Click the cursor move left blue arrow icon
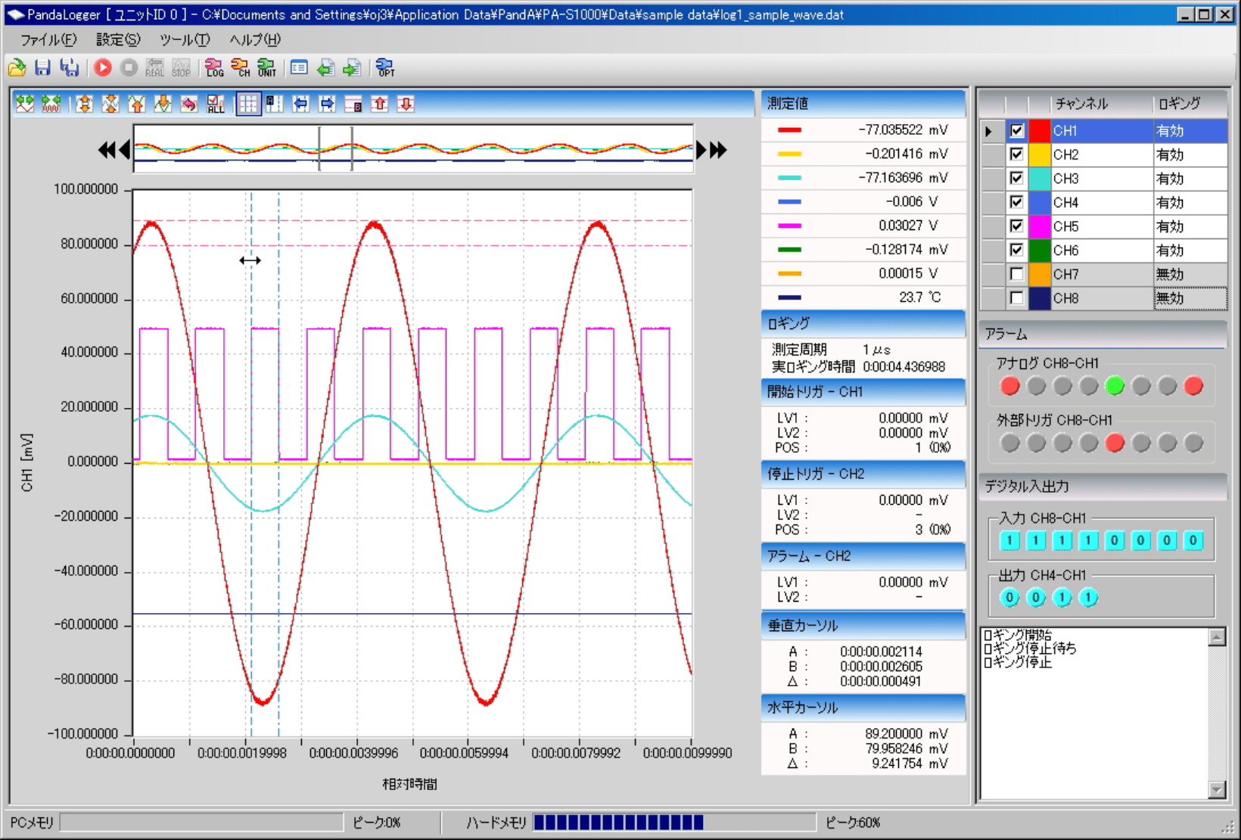 [x=301, y=104]
